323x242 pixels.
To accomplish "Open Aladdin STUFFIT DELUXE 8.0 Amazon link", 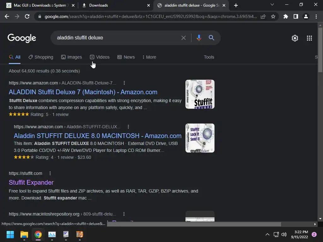I will click(x=97, y=136).
